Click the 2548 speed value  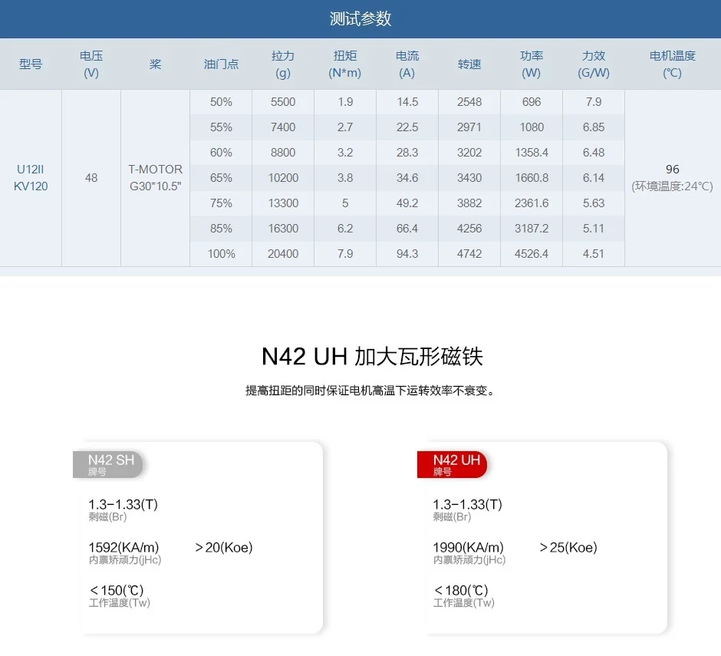click(x=469, y=102)
